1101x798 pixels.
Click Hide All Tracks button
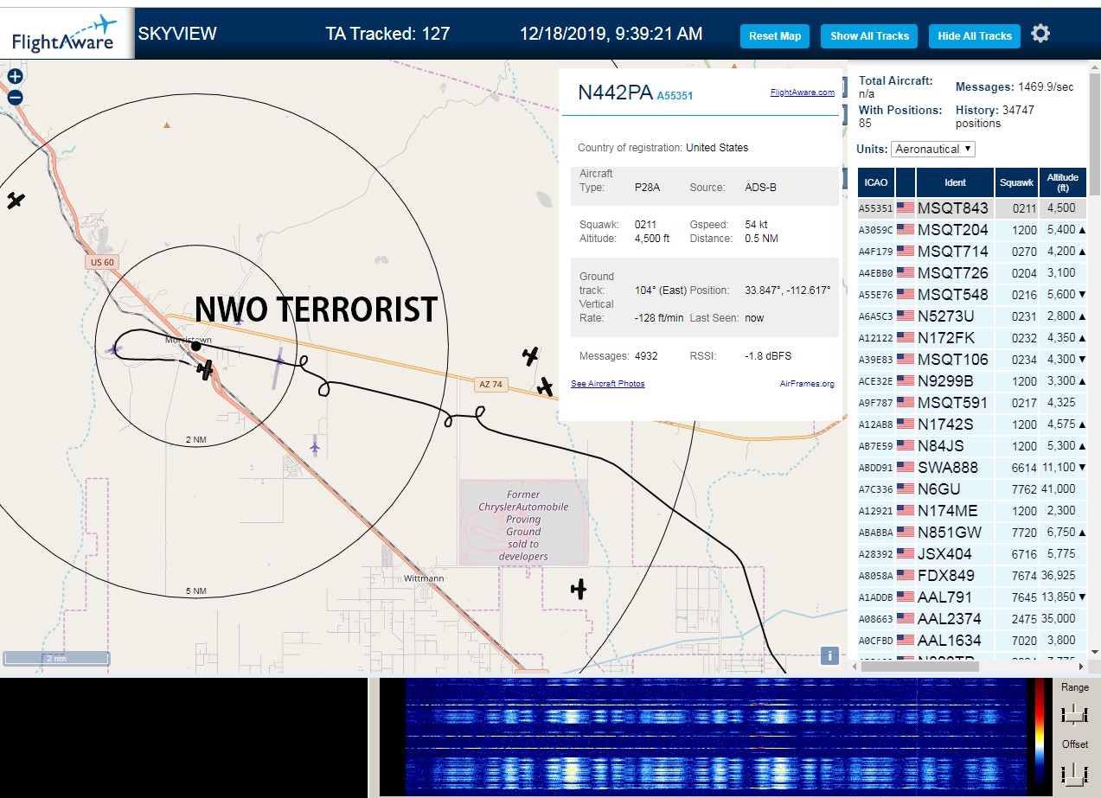pos(975,36)
